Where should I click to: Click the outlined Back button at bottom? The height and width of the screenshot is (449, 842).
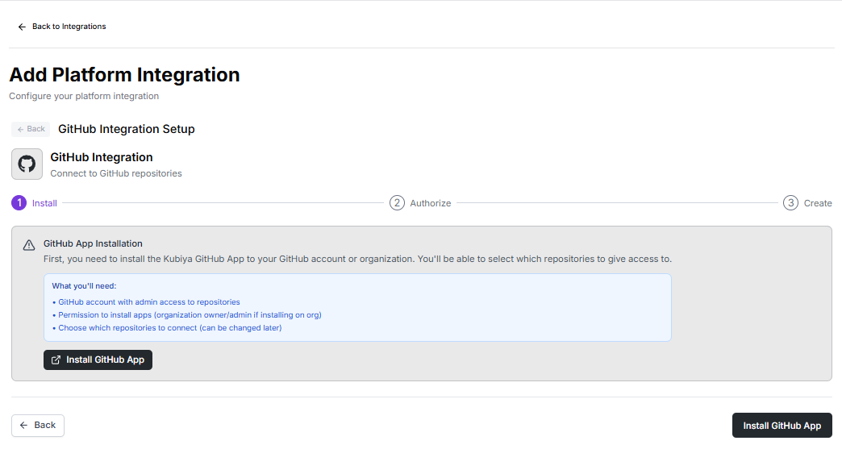38,426
